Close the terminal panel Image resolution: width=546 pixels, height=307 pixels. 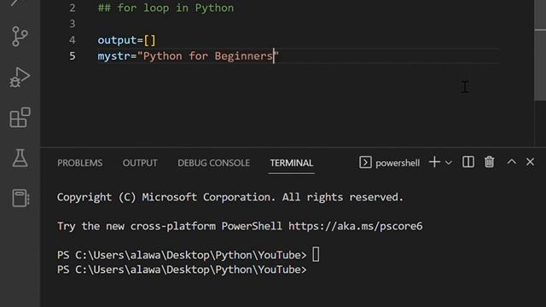coord(530,162)
